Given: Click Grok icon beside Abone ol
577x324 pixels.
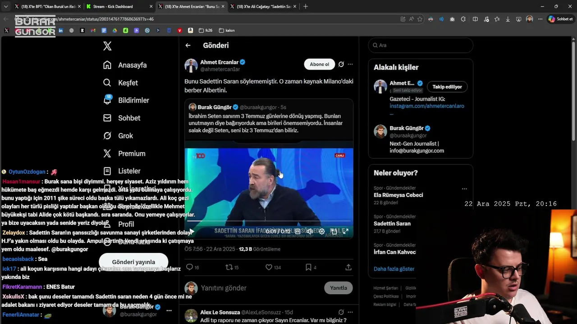Looking at the screenshot, I should click(341, 64).
